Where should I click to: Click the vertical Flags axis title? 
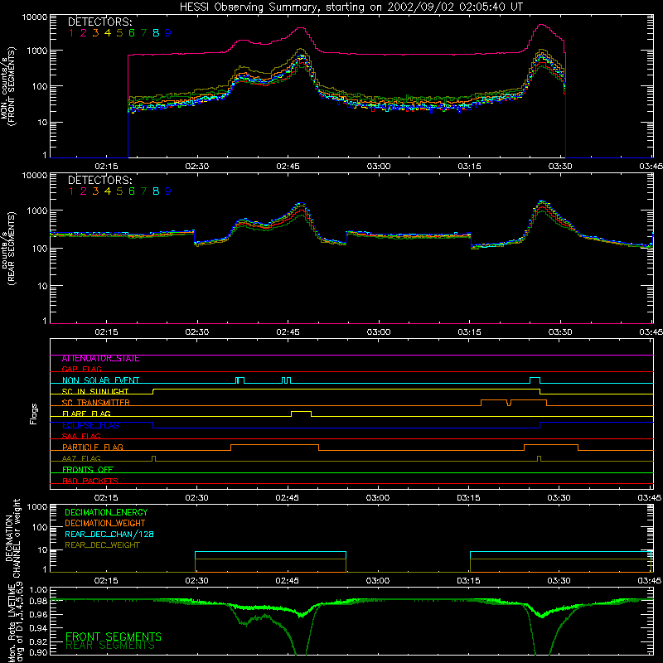(x=34, y=414)
